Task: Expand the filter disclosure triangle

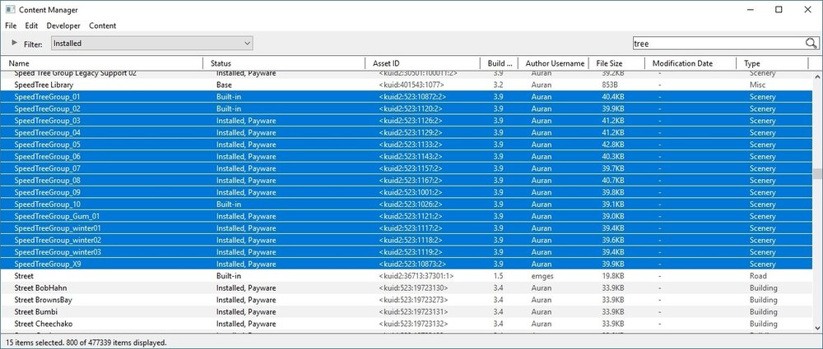Action: pos(14,43)
